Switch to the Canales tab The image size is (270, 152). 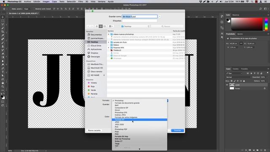pyautogui.click(x=235, y=69)
